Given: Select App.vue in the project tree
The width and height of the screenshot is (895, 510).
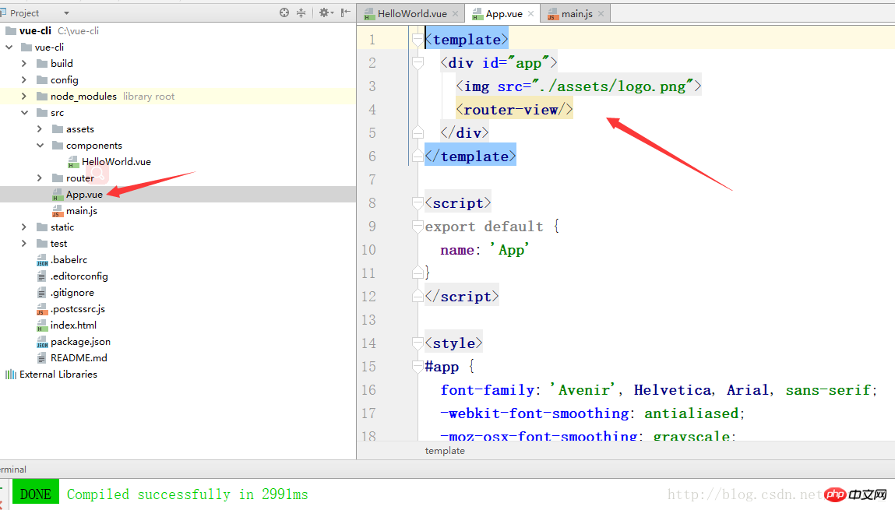Looking at the screenshot, I should (x=84, y=195).
